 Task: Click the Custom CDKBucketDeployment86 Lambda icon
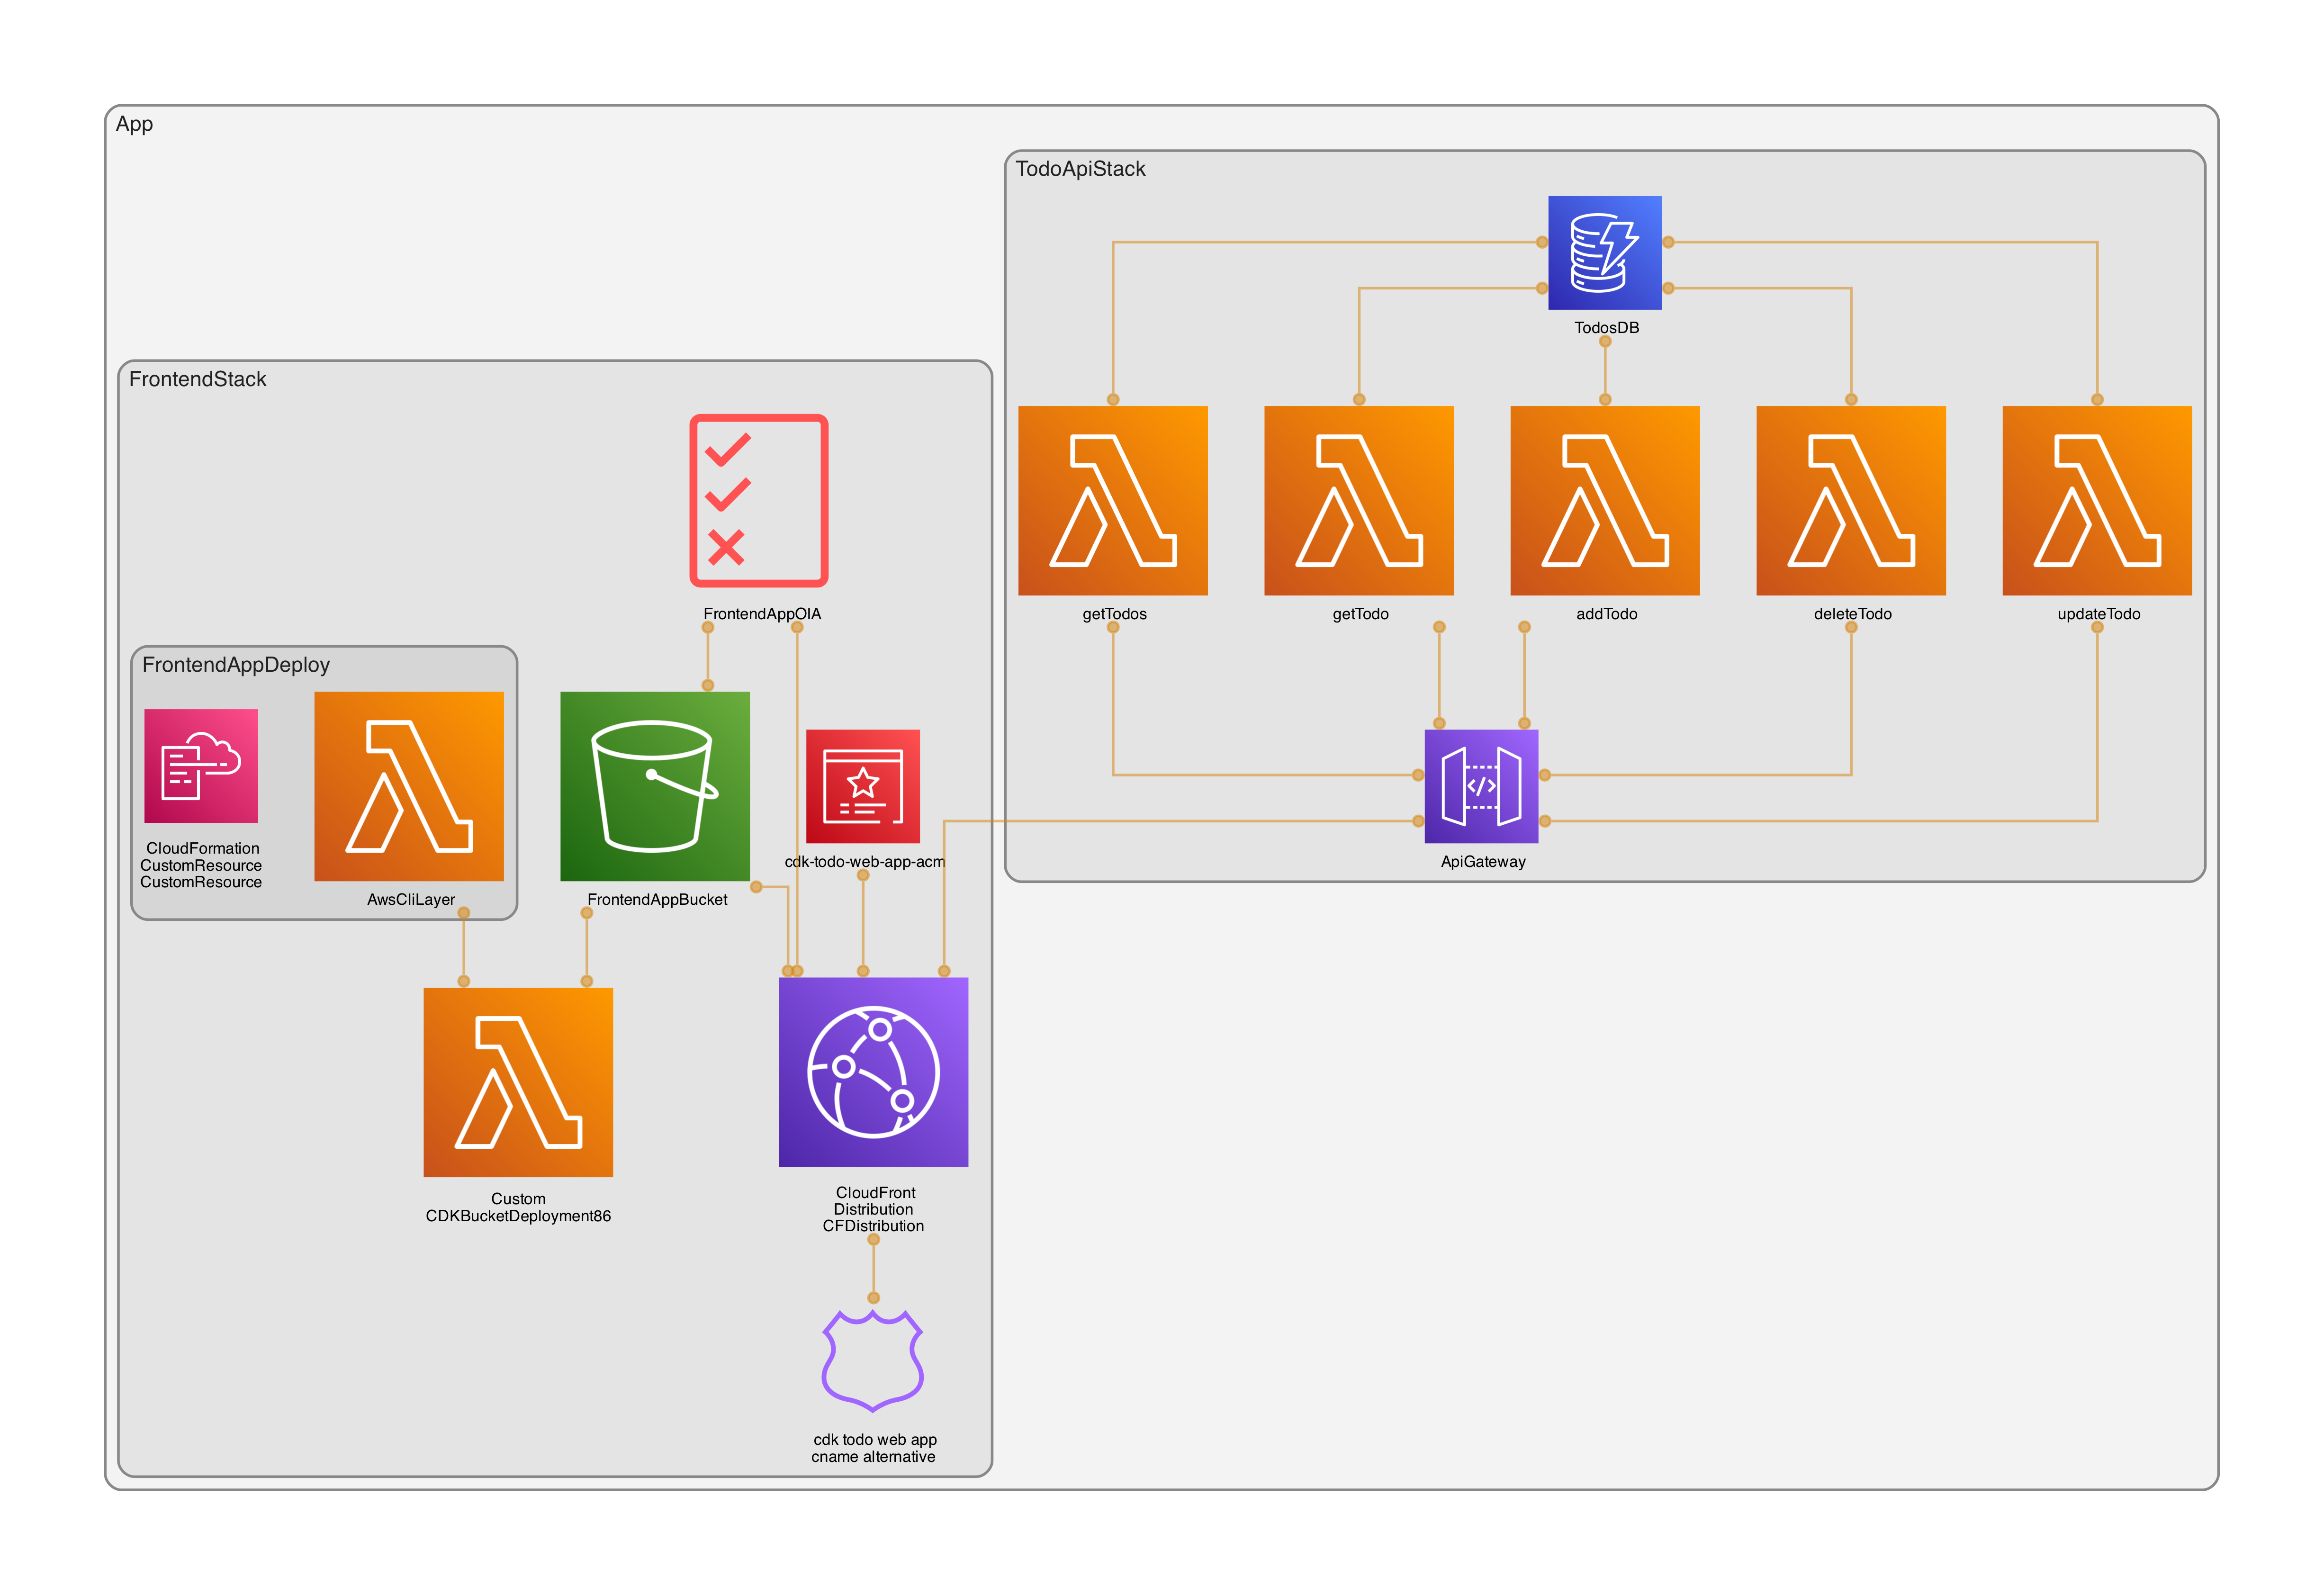point(518,1082)
